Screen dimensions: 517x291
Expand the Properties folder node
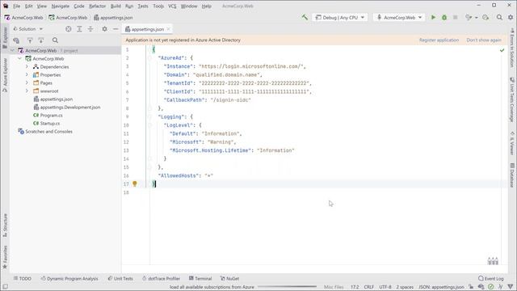coord(27,74)
